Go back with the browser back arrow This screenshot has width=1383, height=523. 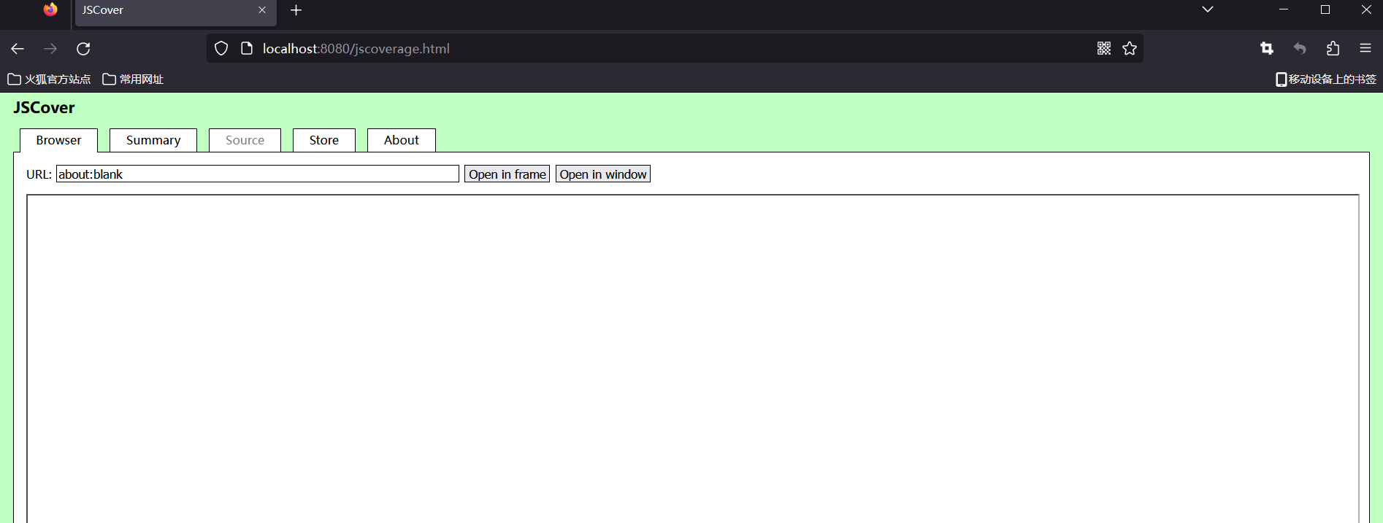18,49
